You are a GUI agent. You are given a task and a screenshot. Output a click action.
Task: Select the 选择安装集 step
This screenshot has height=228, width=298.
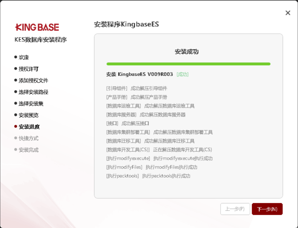[29, 103]
